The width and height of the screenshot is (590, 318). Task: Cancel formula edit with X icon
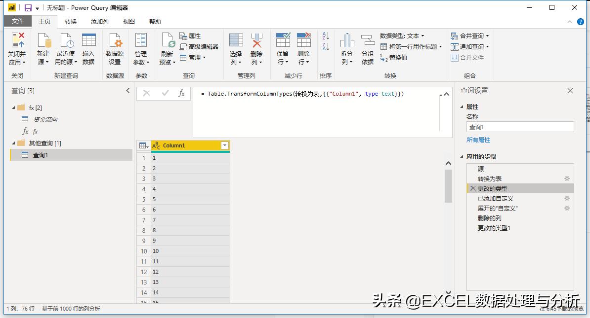point(147,94)
